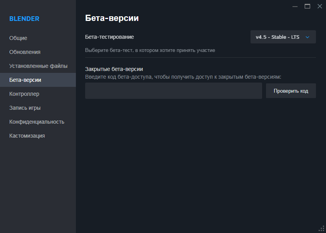Open Запись игры in the sidebar
Viewport: 326px width, 233px height.
click(25, 108)
